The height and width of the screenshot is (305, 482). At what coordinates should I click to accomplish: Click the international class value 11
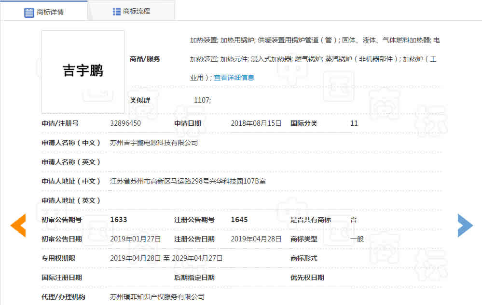point(354,123)
